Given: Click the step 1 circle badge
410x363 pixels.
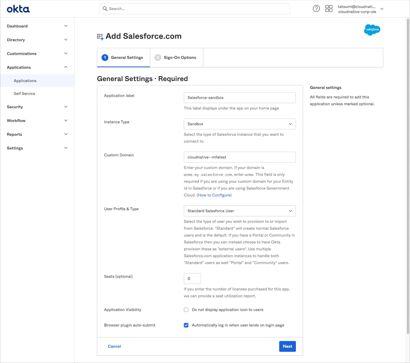Looking at the screenshot, I should (x=105, y=57).
